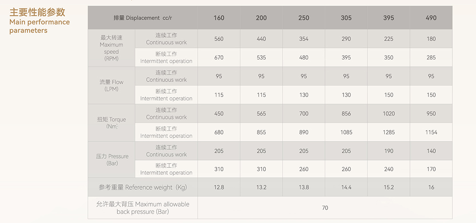Select the Displacement cc/r header cell

(x=143, y=18)
